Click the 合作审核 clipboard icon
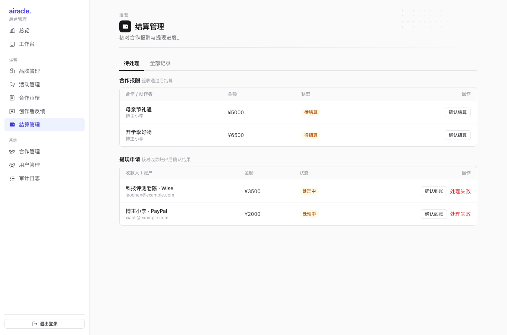This screenshot has height=335, width=507. (x=12, y=98)
